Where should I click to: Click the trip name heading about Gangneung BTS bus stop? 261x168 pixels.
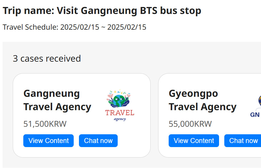(102, 11)
